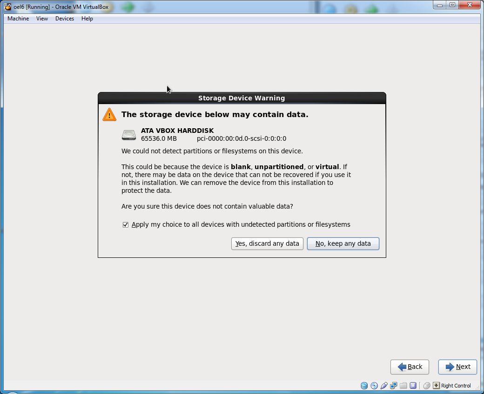
Task: Click the ATA VBOX HARDDISK device name
Action: coord(177,131)
